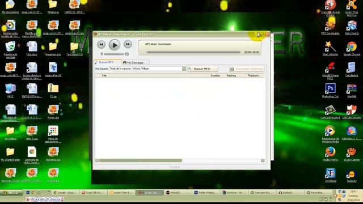Screen dimensions: 363x204
Task: Expand the Hot Search dropdown arrow
Action: [184, 69]
